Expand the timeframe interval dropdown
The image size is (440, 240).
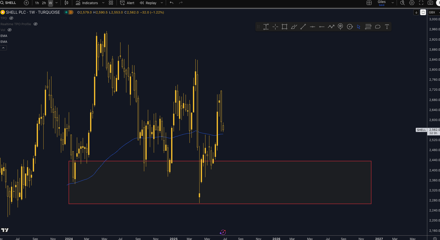pyautogui.click(x=56, y=3)
